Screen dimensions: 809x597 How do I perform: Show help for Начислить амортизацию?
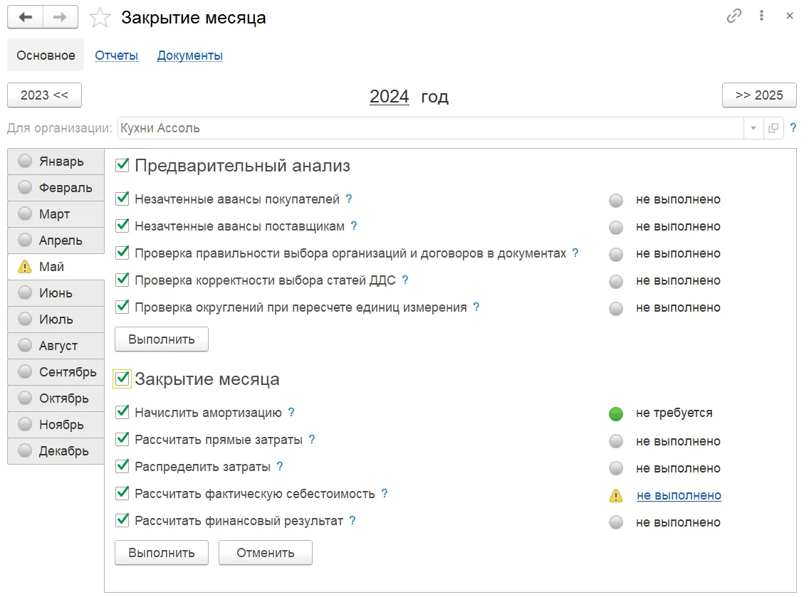click(291, 412)
